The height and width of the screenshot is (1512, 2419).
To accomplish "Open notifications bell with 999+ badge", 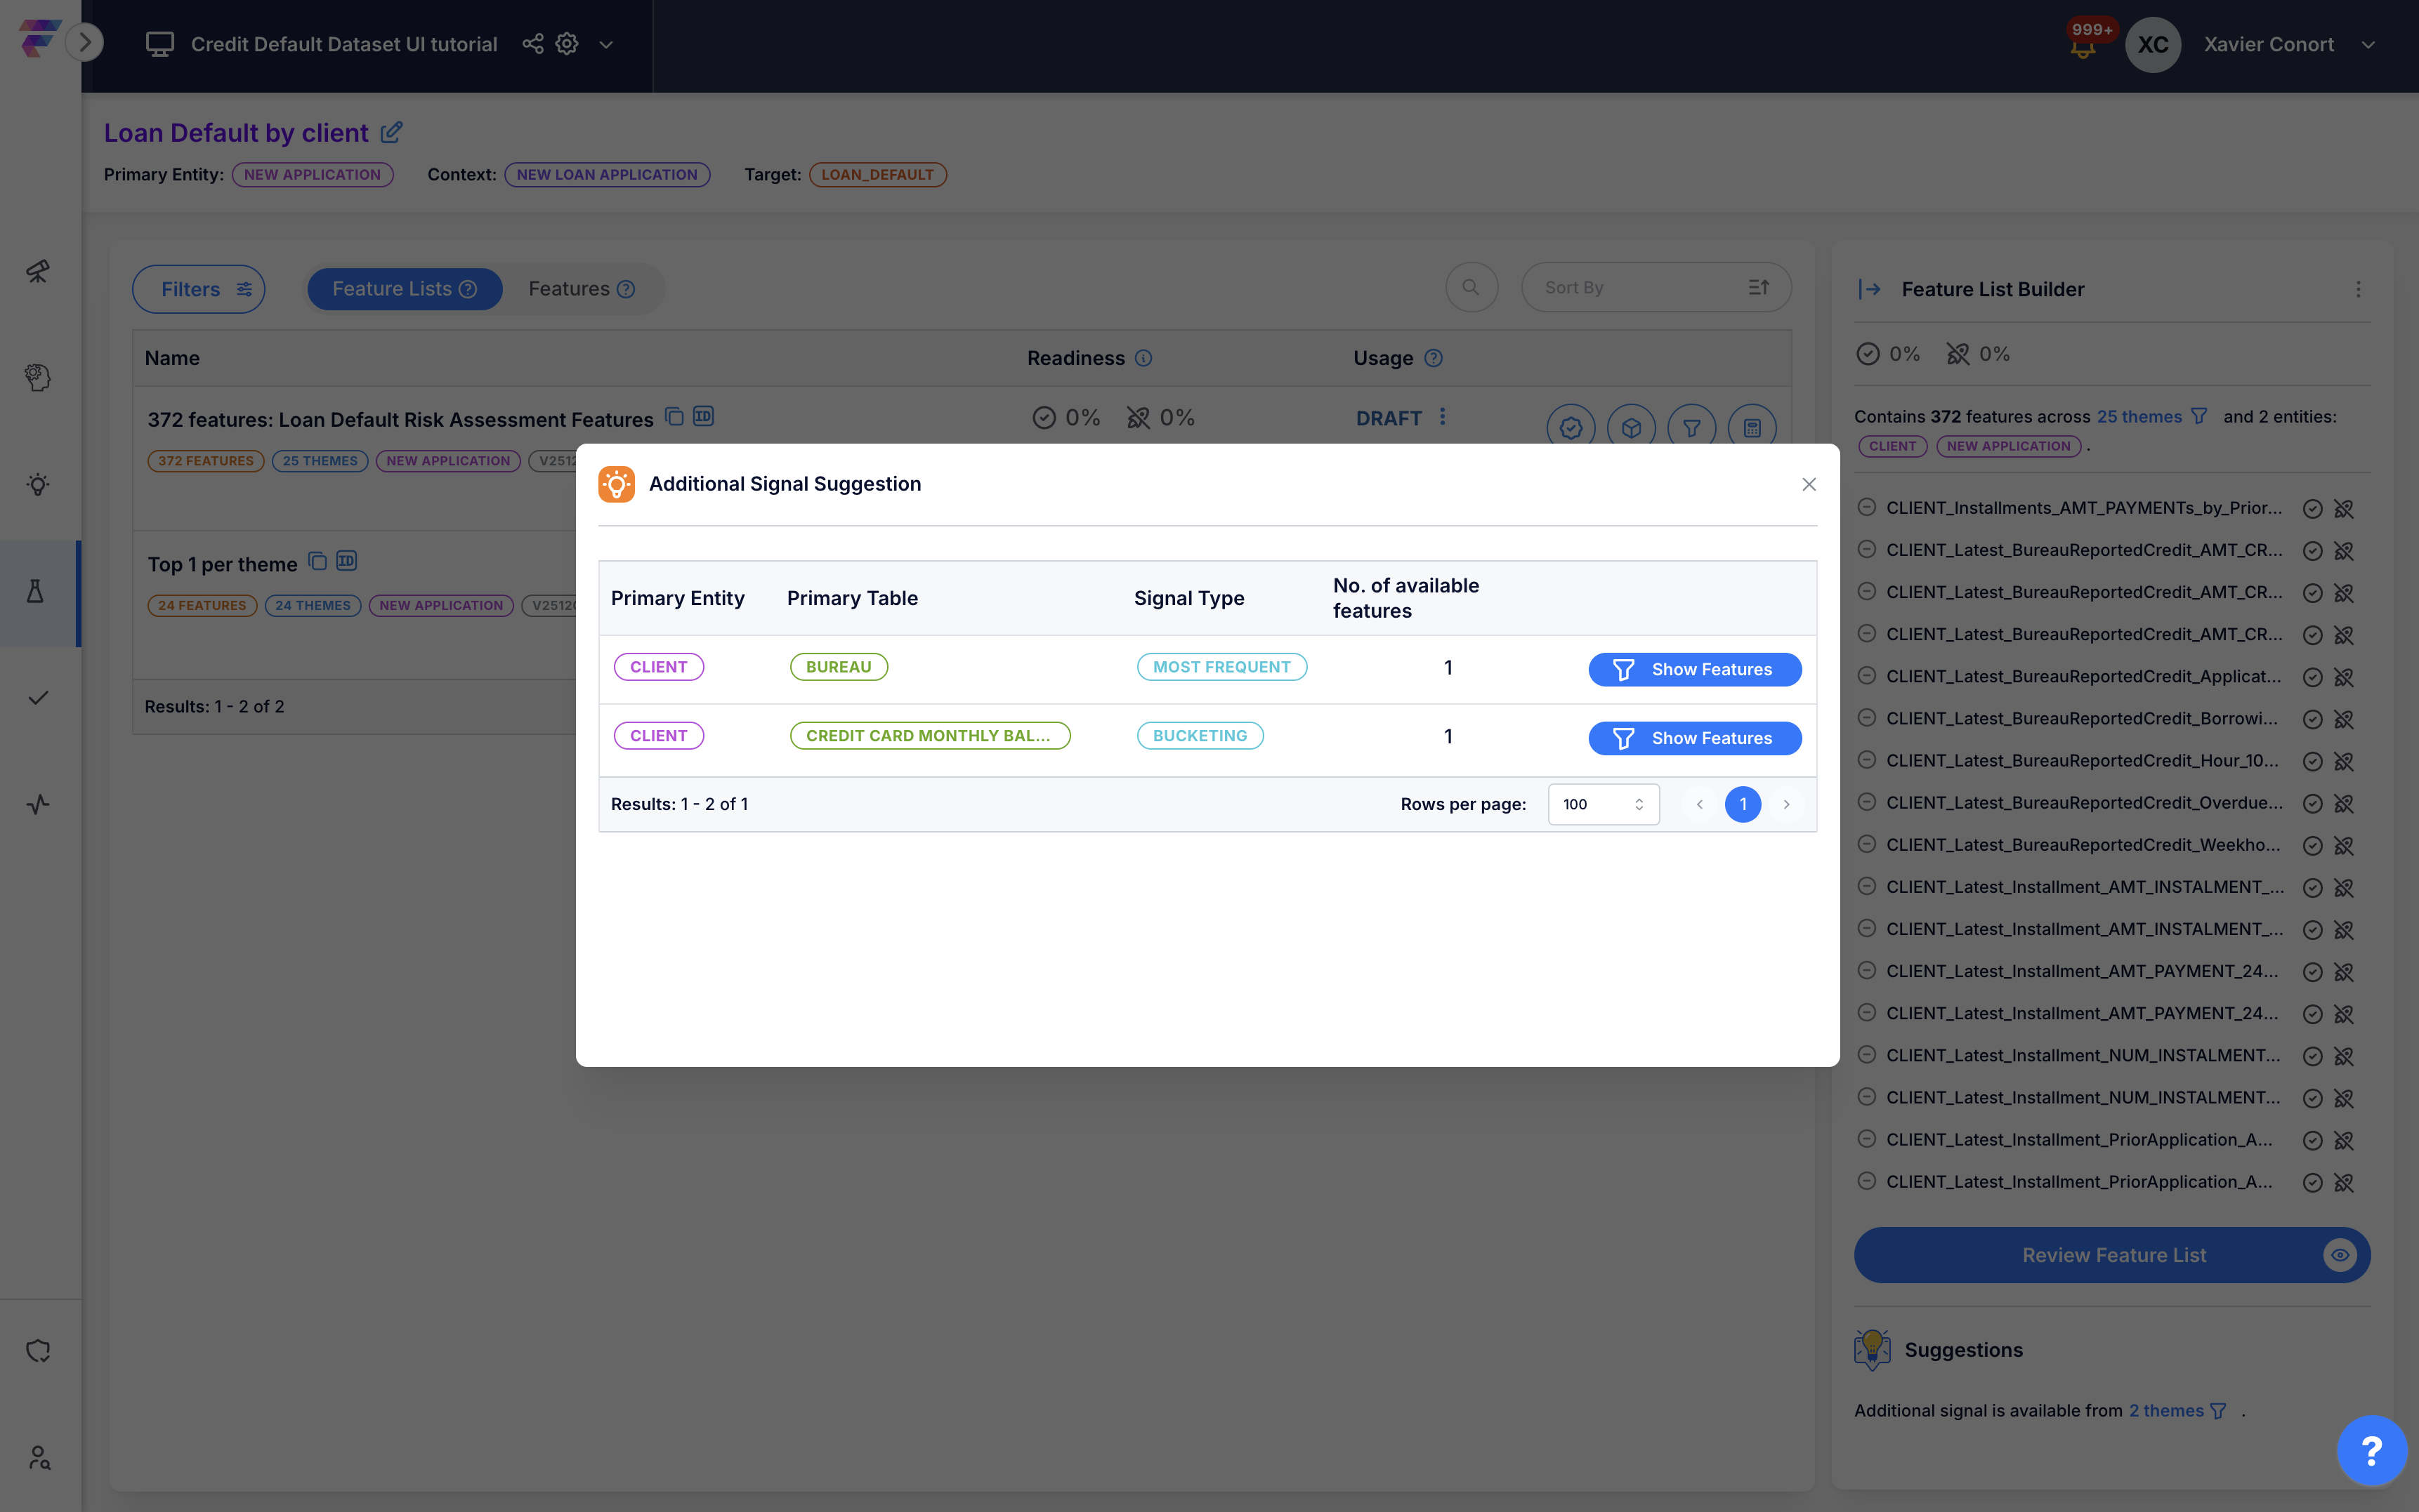I will coord(2083,47).
